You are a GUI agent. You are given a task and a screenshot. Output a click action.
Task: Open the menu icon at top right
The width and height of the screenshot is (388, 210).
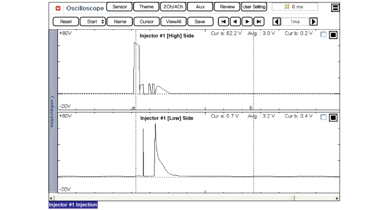[335, 8]
